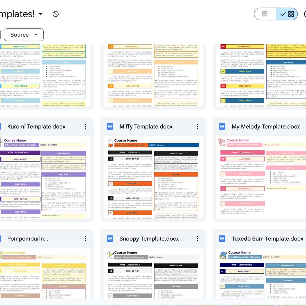
Task: Expand the folder name dropdown arrow
Action: point(41,14)
